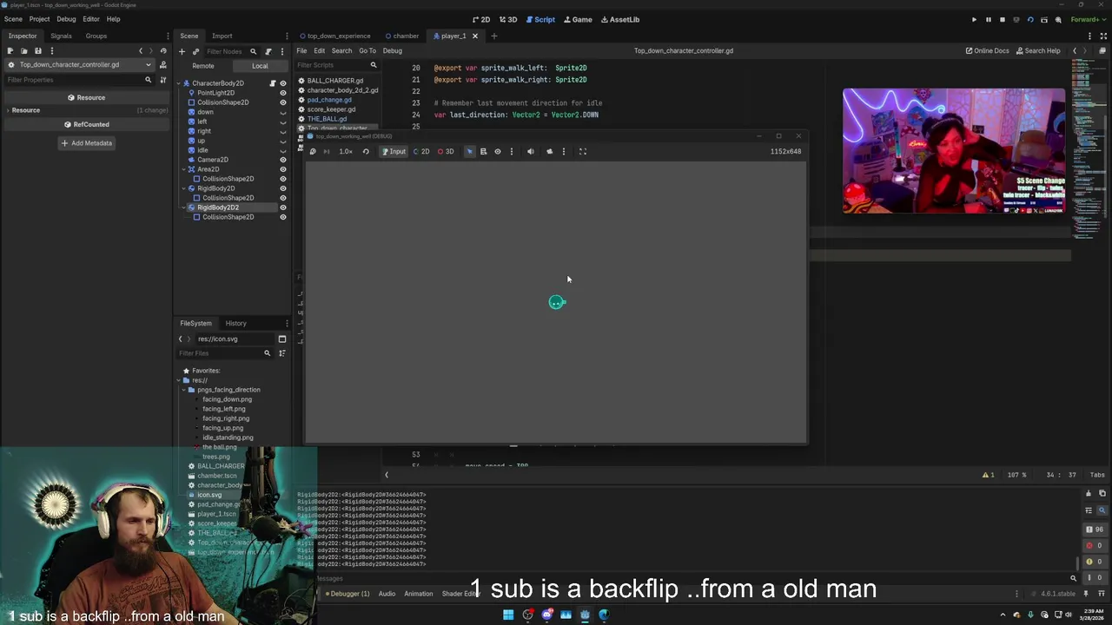Open Windows Start button on taskbar
Screen dimensions: 1112x625
[x=508, y=615]
